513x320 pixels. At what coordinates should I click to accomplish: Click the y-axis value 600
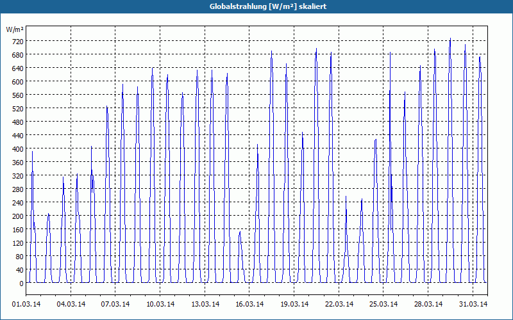pyautogui.click(x=18, y=82)
